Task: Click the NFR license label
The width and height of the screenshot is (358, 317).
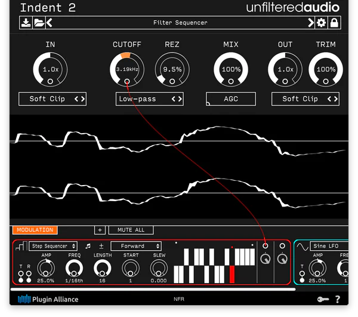Action: [x=179, y=299]
